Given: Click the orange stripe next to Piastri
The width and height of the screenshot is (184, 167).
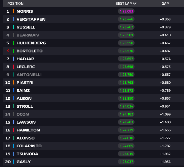Looking at the screenshot, I should pyautogui.click(x=14, y=82).
